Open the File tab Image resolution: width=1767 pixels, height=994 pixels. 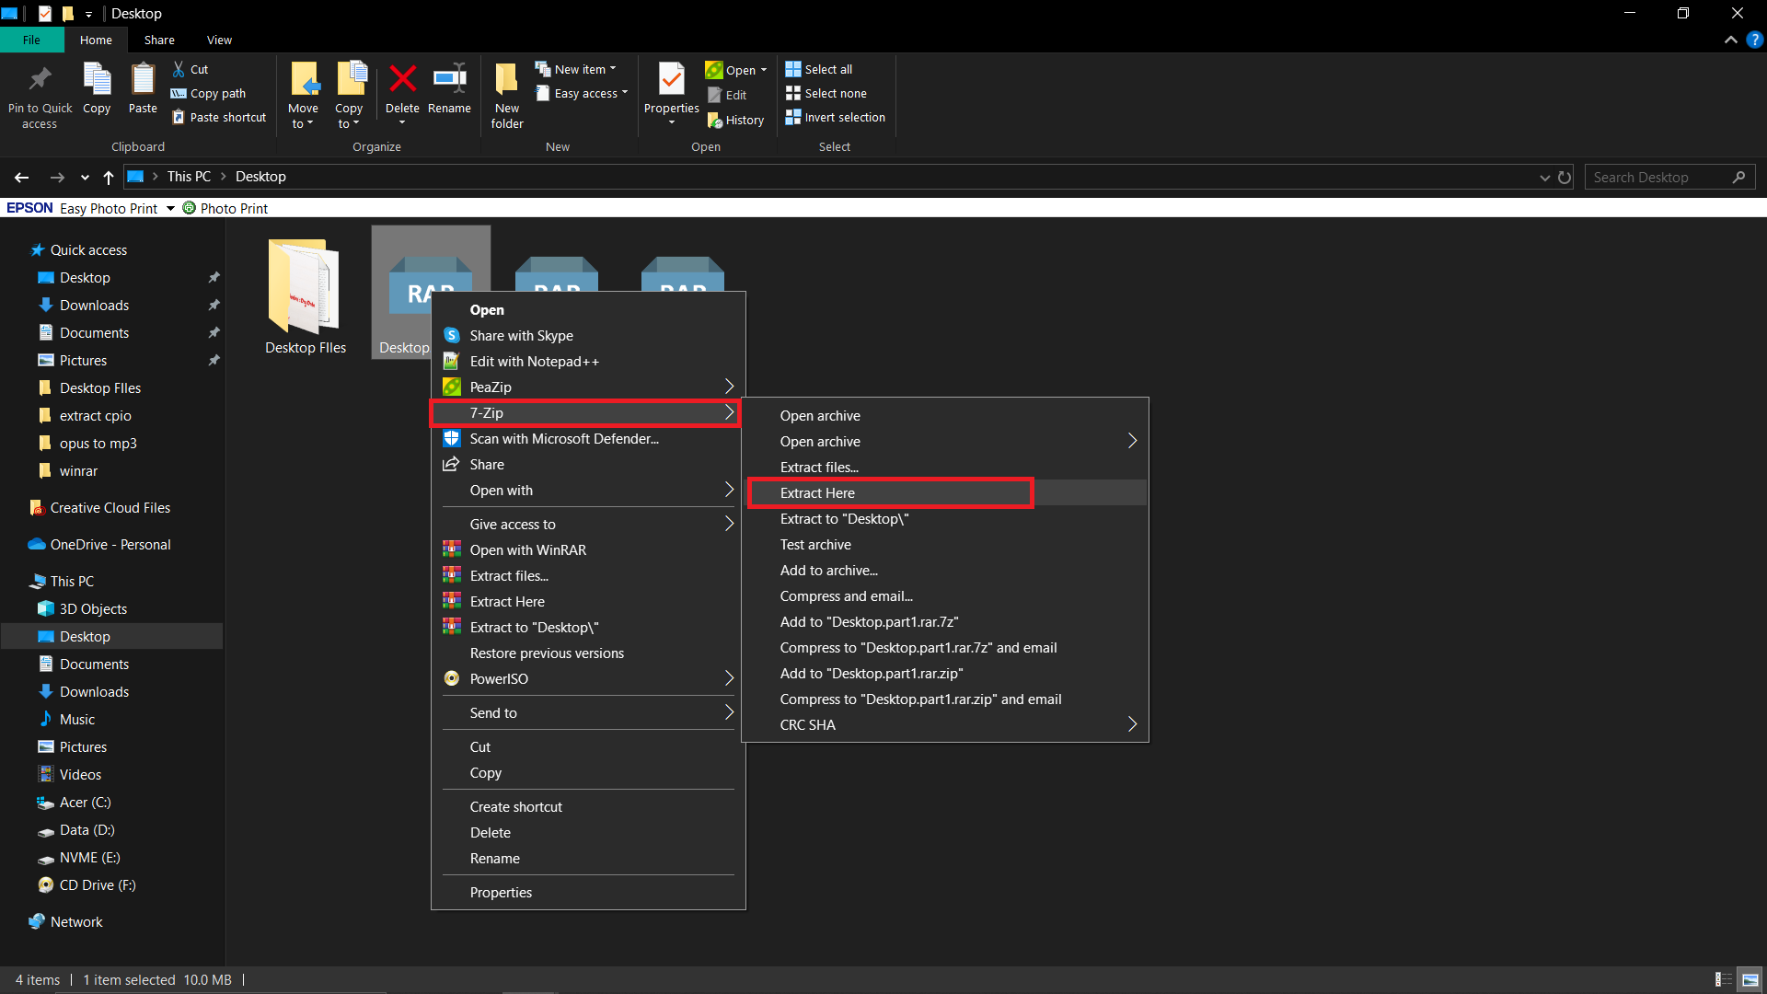31,40
